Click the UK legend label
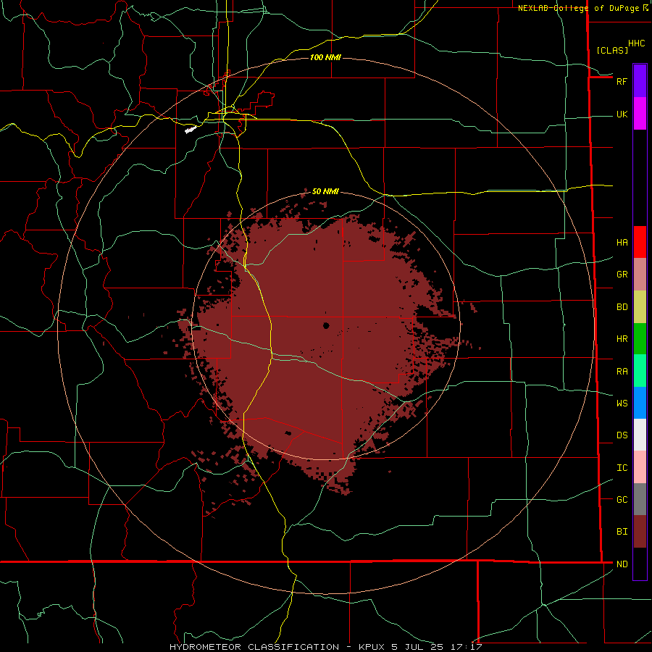The width and height of the screenshot is (652, 652). [622, 114]
